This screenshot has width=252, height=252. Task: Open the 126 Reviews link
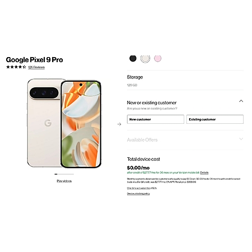click(36, 67)
